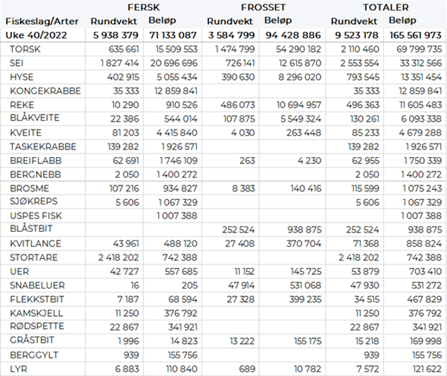447x376 pixels.
Task: Click the USPES FISK row label
Action: click(x=33, y=215)
